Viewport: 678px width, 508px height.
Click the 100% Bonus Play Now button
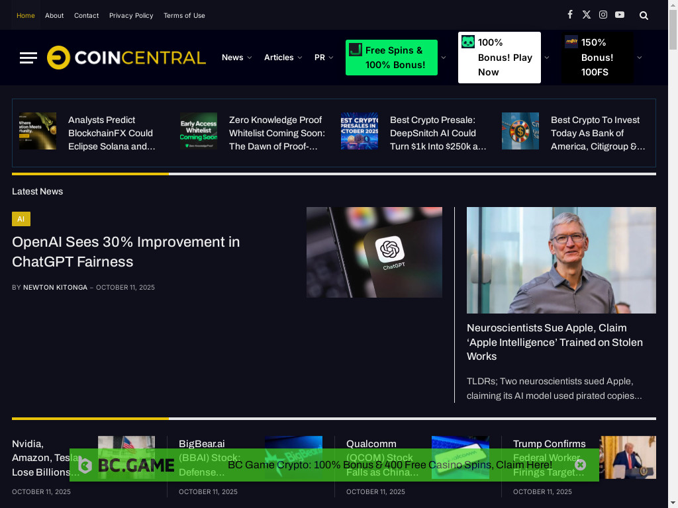[499, 58]
